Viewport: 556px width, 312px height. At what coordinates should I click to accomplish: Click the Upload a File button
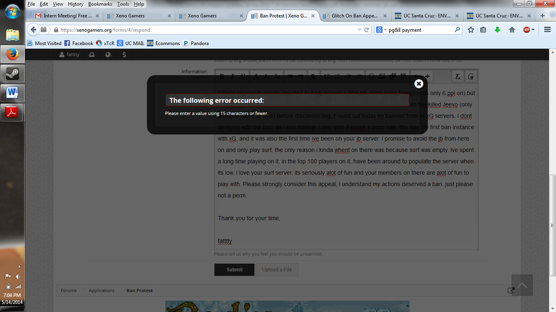pos(276,269)
